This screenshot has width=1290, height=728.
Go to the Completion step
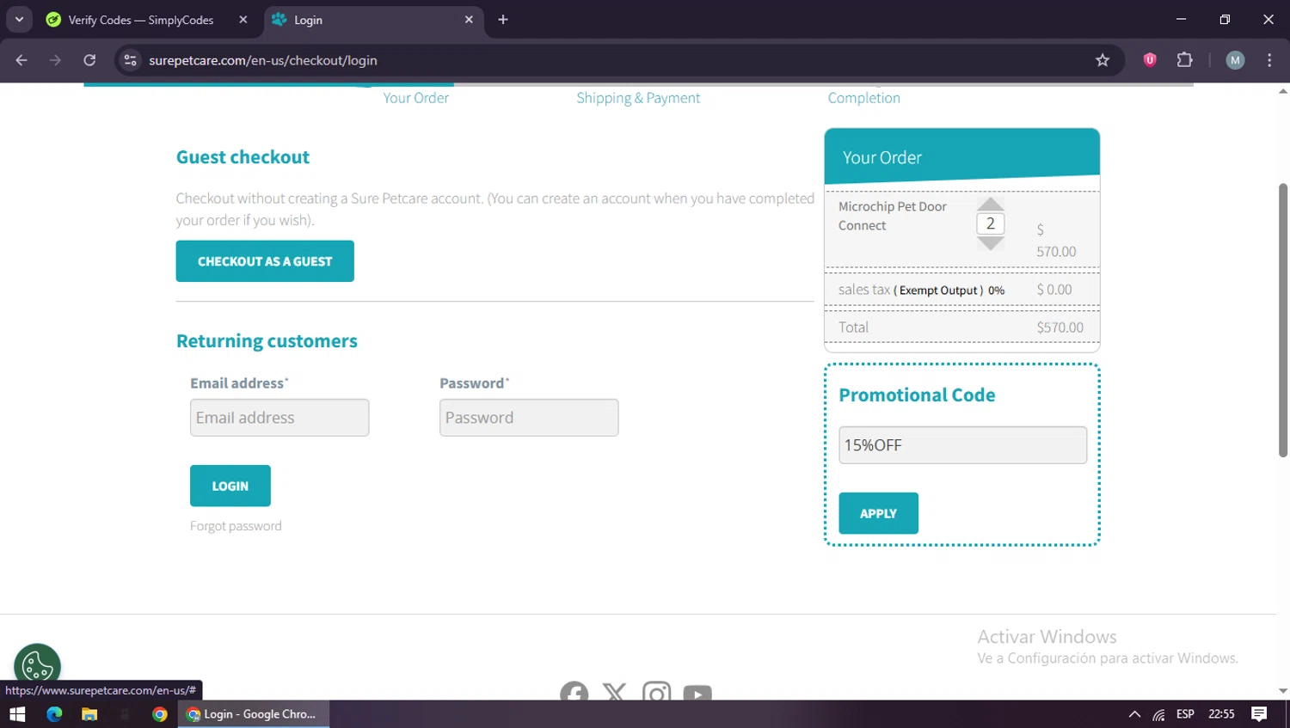click(863, 98)
